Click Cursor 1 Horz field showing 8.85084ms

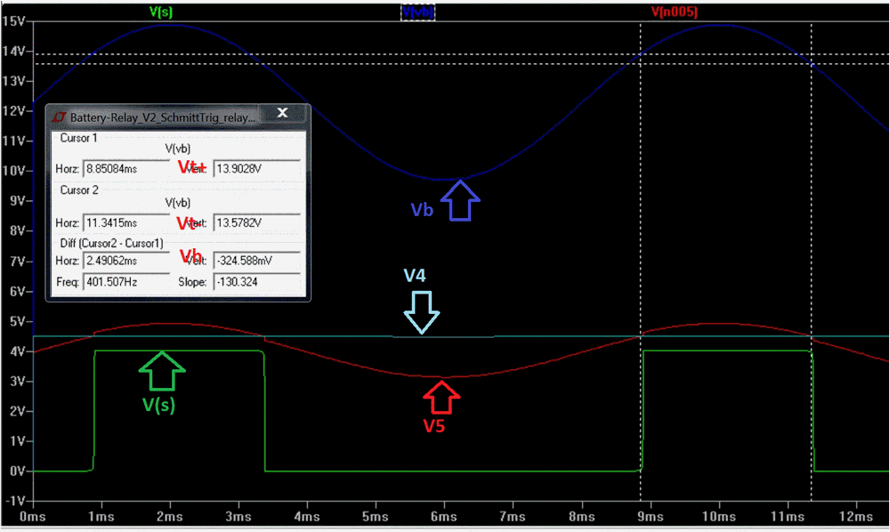[x=125, y=169]
